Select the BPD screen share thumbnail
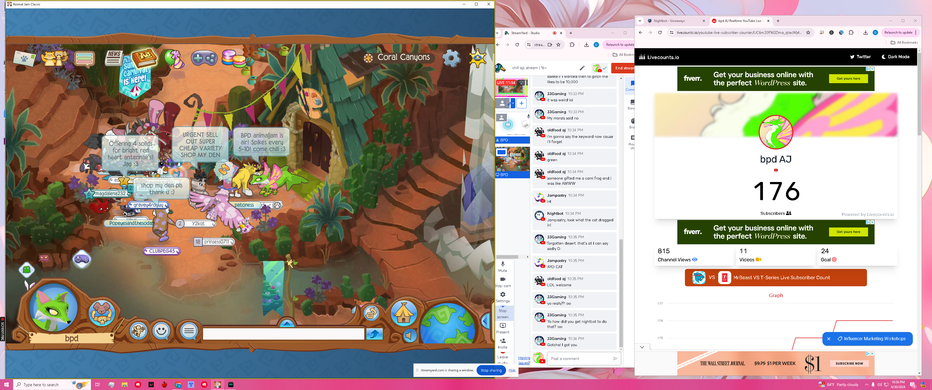932x390 pixels. point(512,162)
